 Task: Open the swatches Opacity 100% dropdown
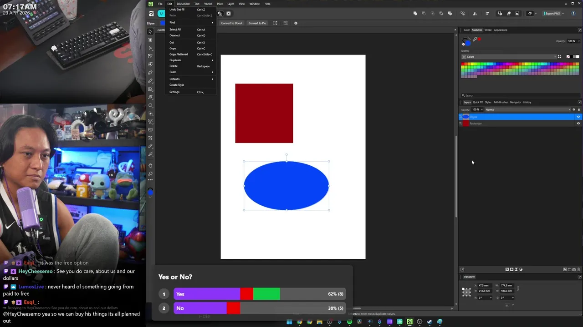(574, 41)
